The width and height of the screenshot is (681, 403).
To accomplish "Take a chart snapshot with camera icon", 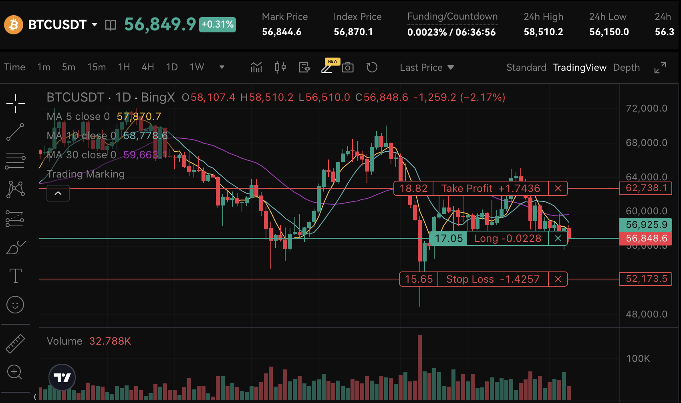I will click(347, 68).
